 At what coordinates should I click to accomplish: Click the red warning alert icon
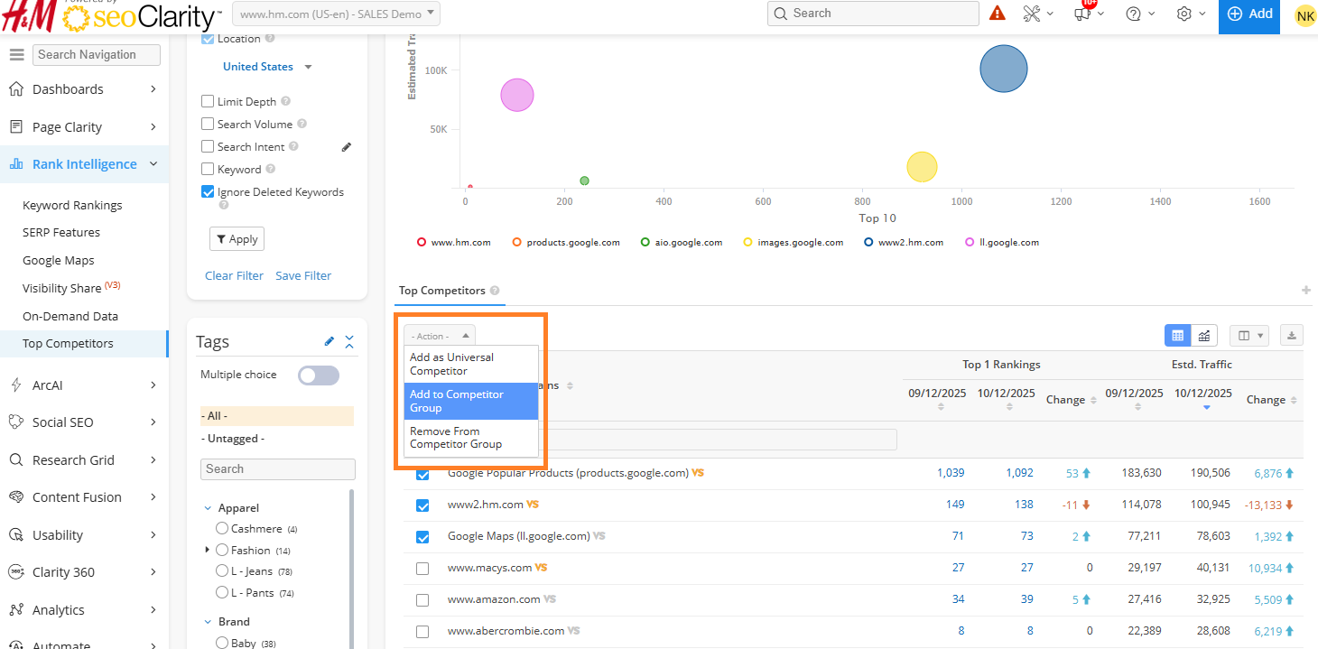[997, 14]
